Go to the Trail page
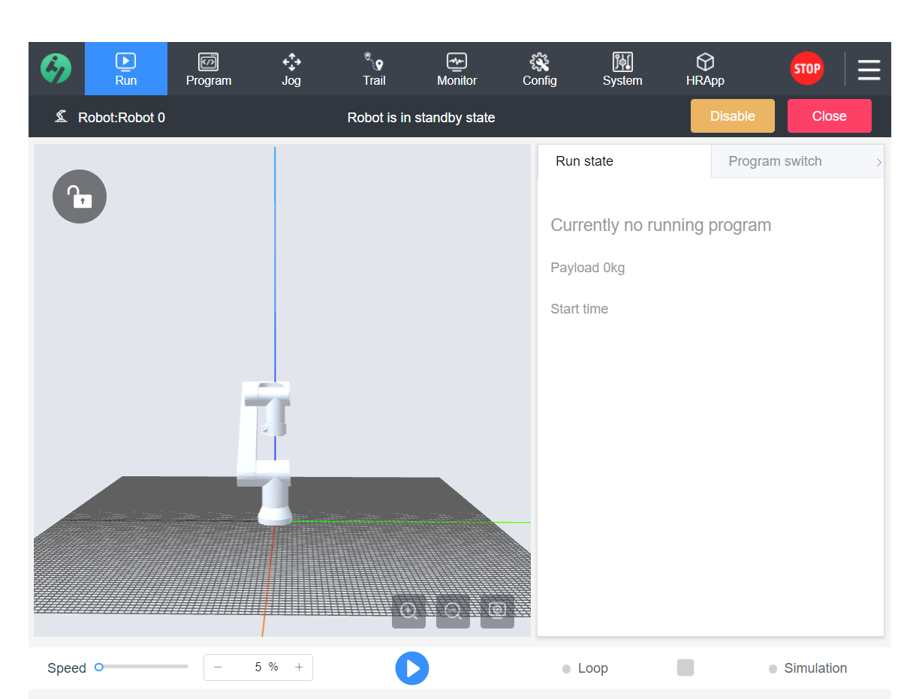Screen dimensions: 907x699 pyautogui.click(x=374, y=69)
